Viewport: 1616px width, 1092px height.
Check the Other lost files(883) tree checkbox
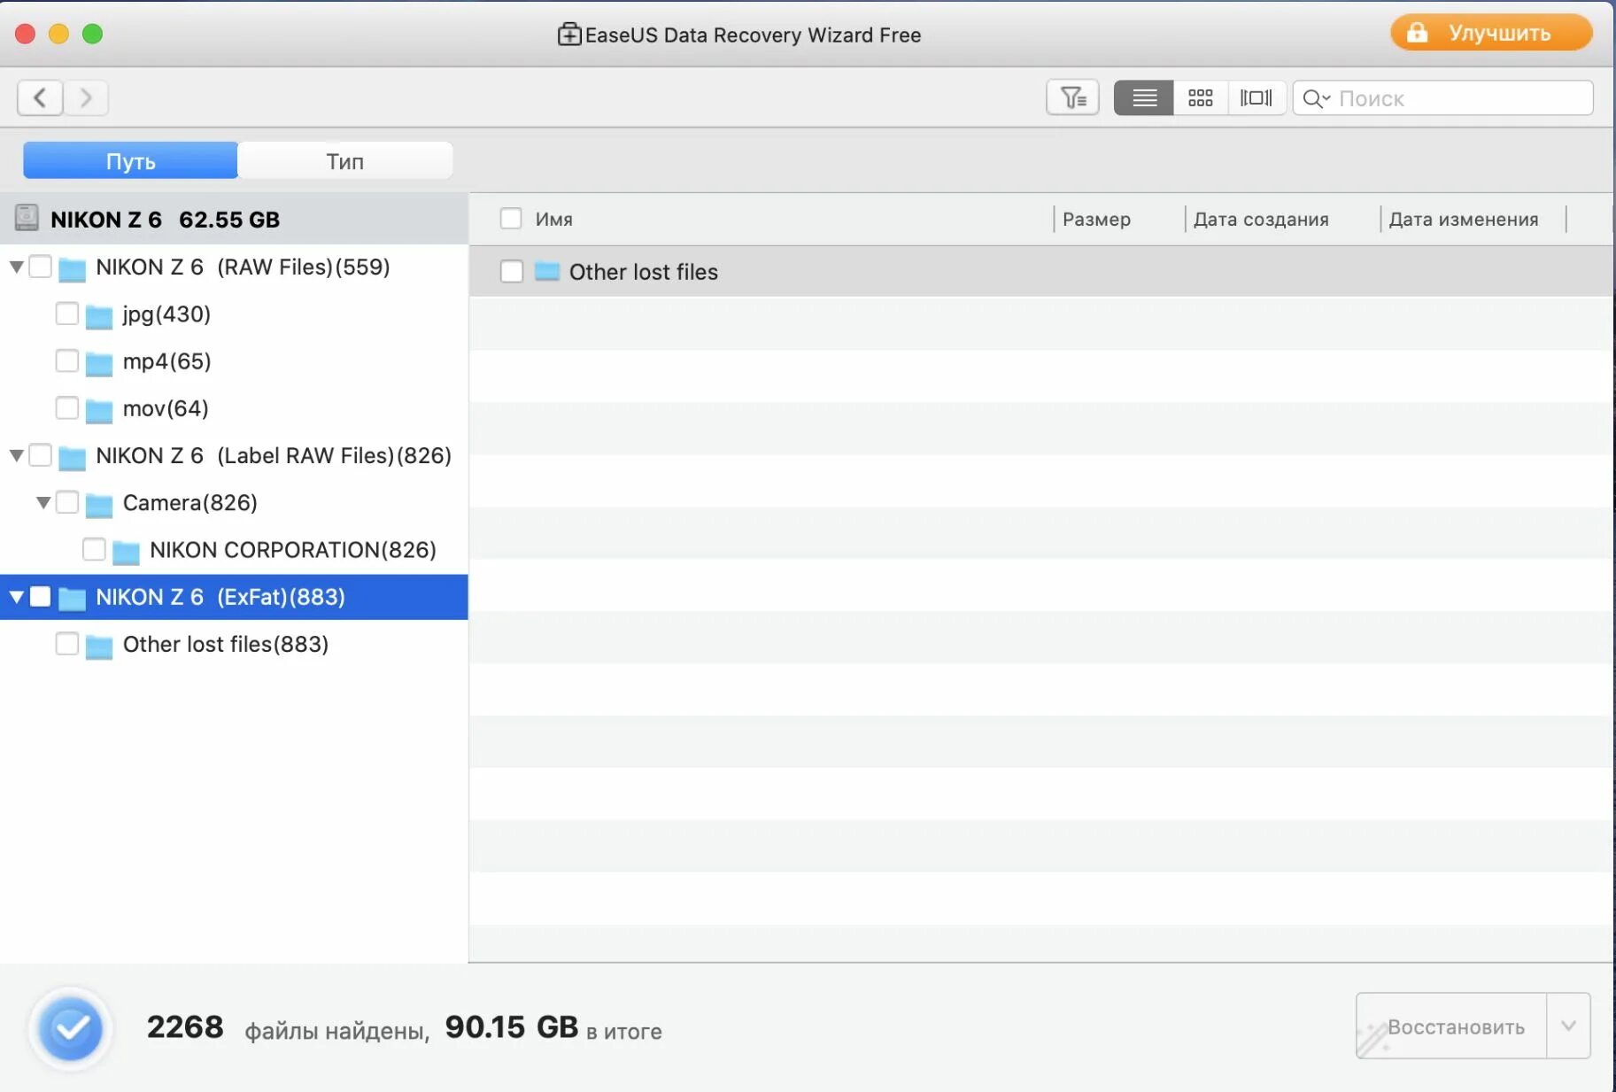point(67,643)
